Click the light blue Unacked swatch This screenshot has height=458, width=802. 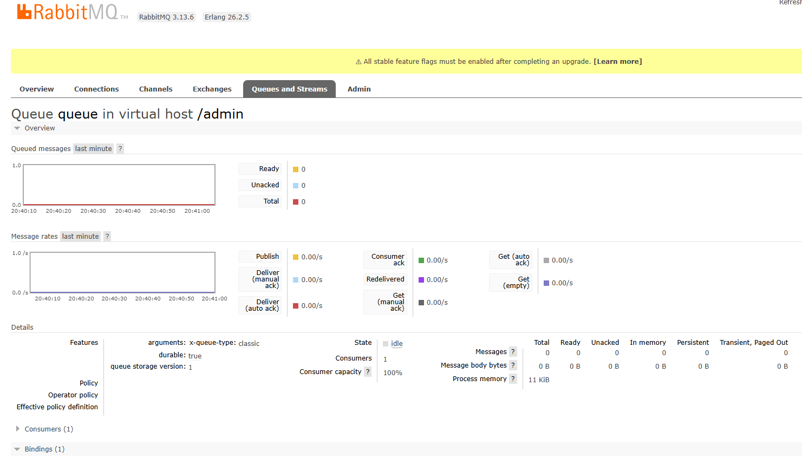296,186
